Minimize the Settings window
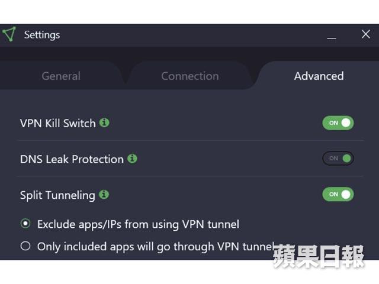The width and height of the screenshot is (379, 284). pos(332,38)
